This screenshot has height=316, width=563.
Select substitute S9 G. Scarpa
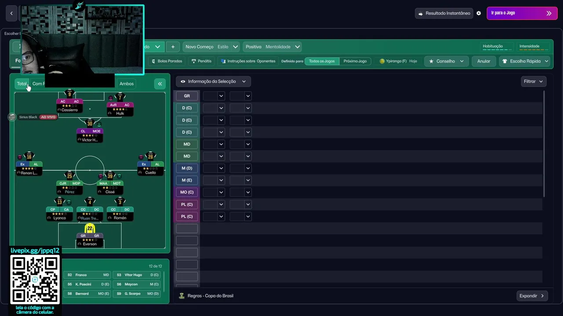point(137,294)
